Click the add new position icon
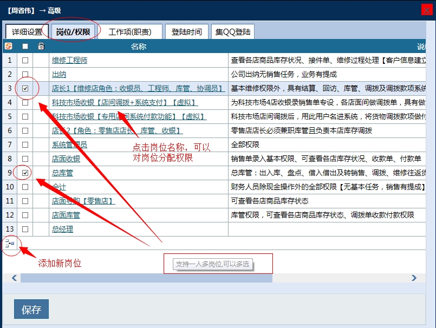Screen dimensions: 436x328 click(10, 244)
